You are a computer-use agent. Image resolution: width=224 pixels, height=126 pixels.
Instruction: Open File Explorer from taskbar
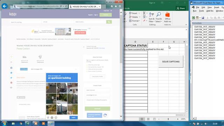[13, 124]
